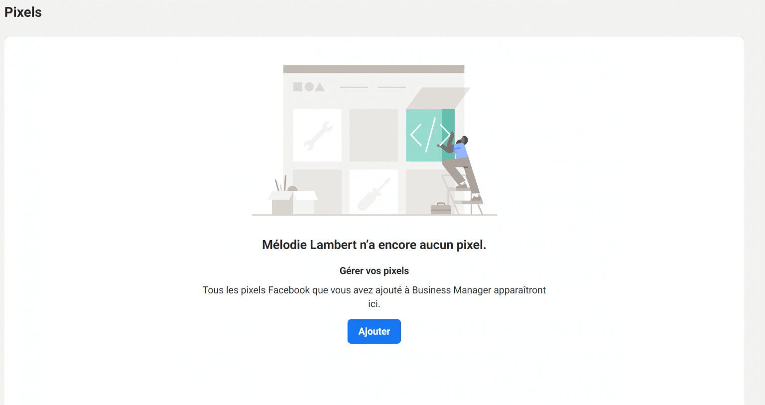Select the wrench icon tile in illustration

[x=317, y=135]
